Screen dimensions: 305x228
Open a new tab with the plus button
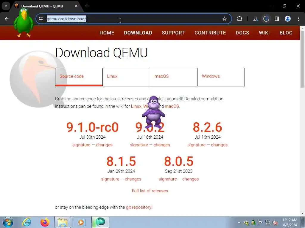pos(87,6)
